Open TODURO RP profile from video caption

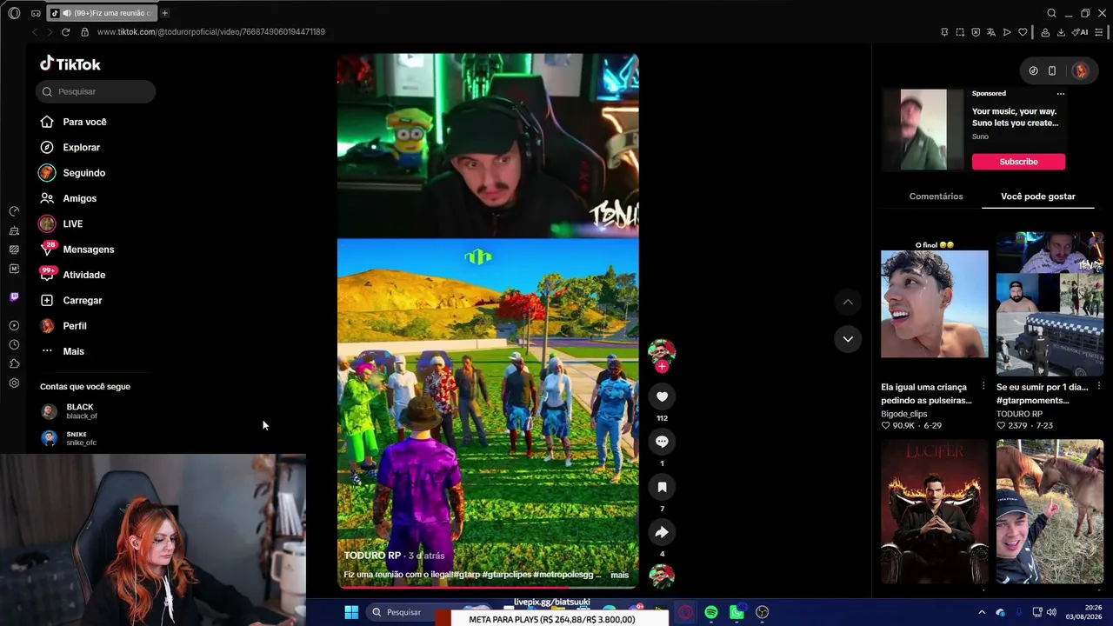click(372, 556)
